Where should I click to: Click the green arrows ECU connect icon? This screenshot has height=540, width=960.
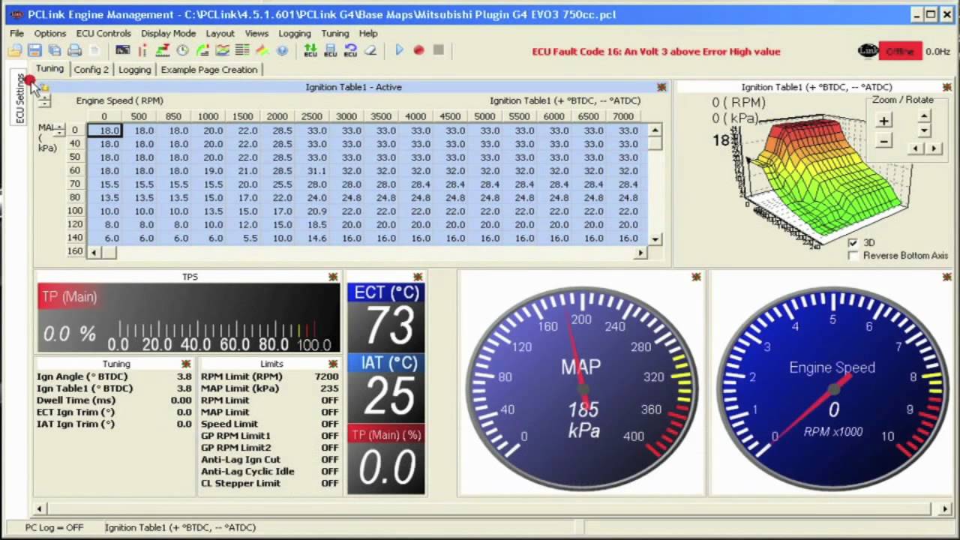[310, 50]
